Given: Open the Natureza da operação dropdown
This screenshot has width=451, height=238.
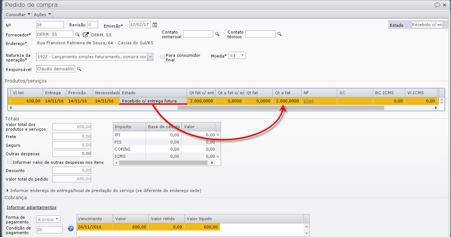Looking at the screenshot, I should click(150, 57).
